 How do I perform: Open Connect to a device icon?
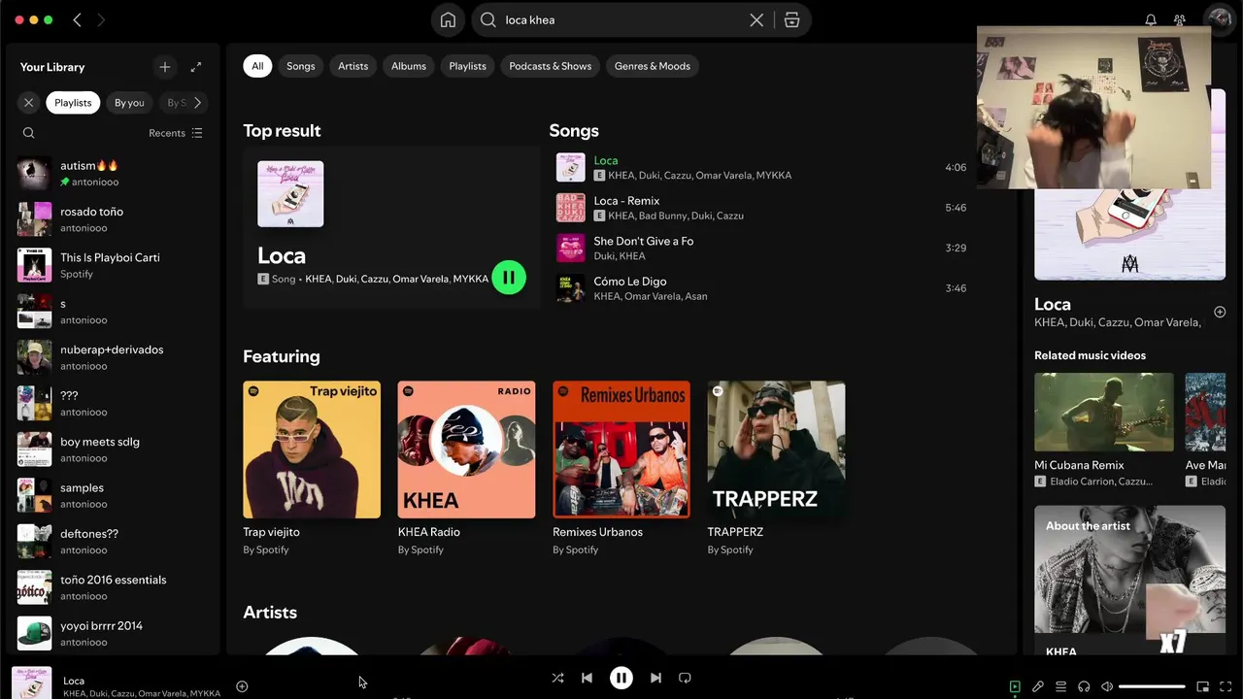coord(1084,686)
